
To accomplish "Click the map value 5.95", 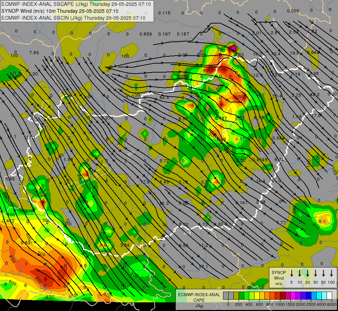I will (x=10, y=179).
